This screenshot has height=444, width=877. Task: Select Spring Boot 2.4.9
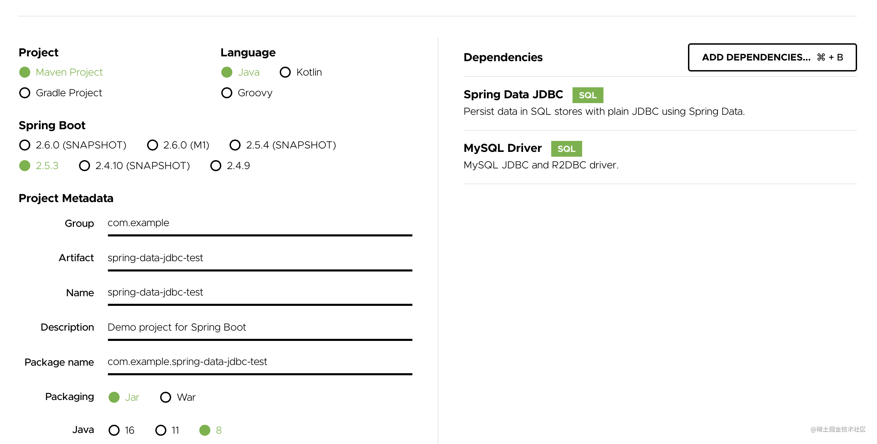[216, 166]
